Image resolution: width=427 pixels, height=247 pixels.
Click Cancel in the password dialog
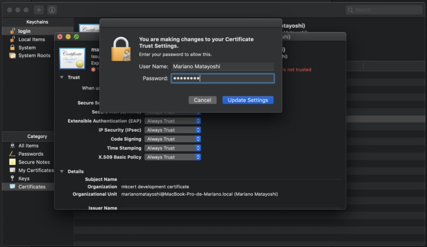click(202, 100)
